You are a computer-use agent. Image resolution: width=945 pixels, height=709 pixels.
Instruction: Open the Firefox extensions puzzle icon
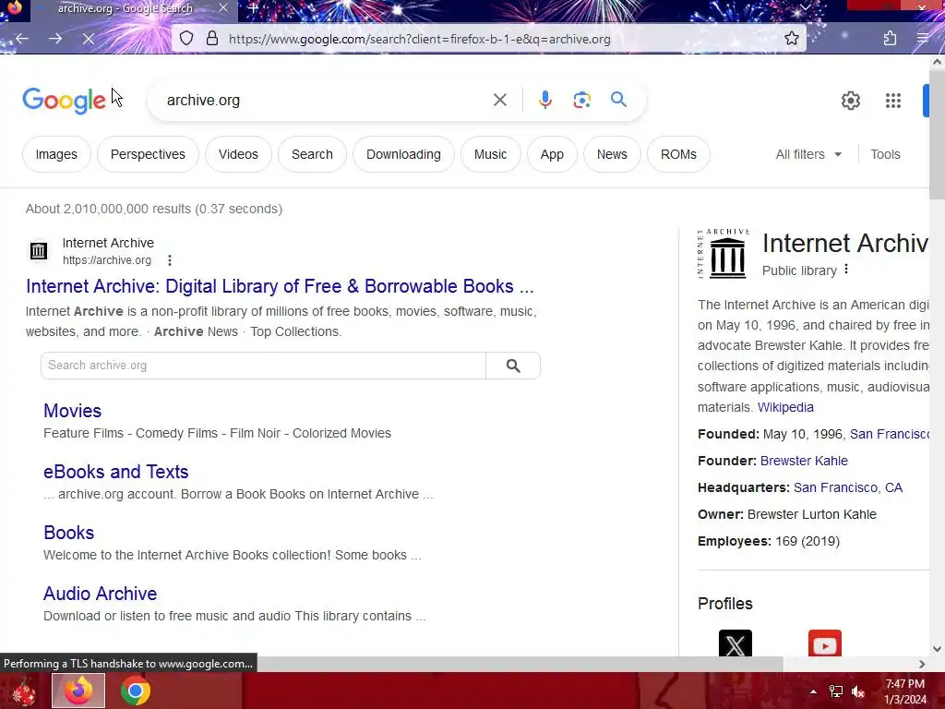tap(891, 39)
